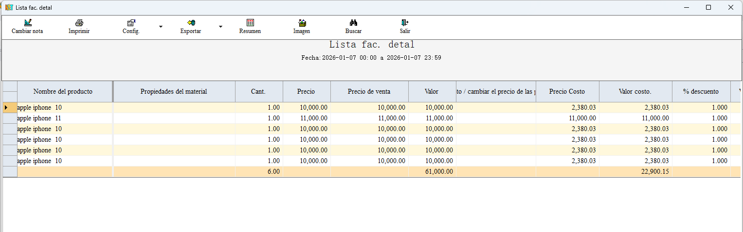Open Config. settings icon

tap(131, 23)
